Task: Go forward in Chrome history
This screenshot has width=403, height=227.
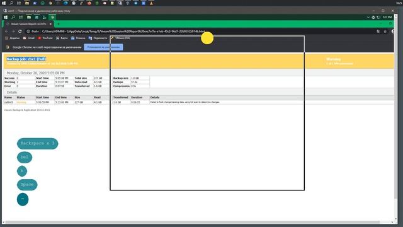Action: pyautogui.click(x=13, y=31)
